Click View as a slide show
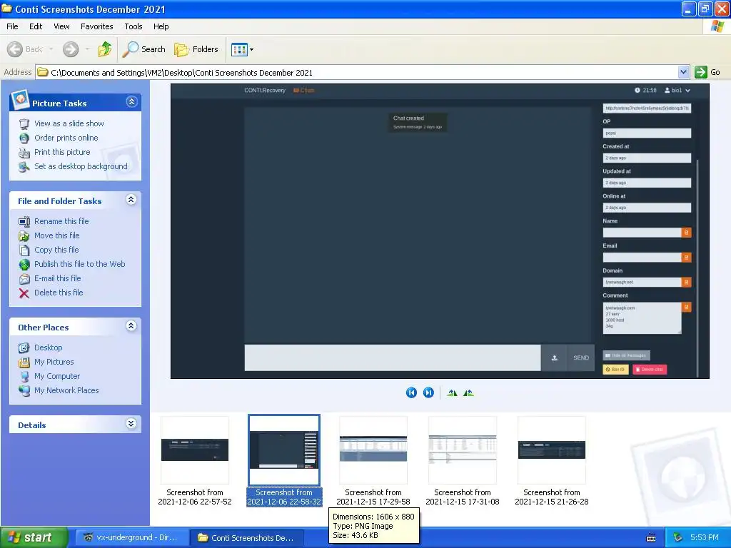 pos(69,123)
